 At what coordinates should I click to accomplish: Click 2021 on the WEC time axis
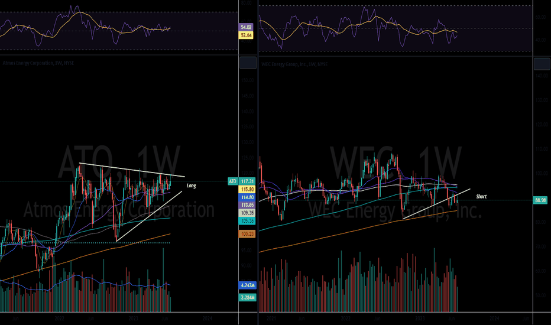tap(271, 318)
